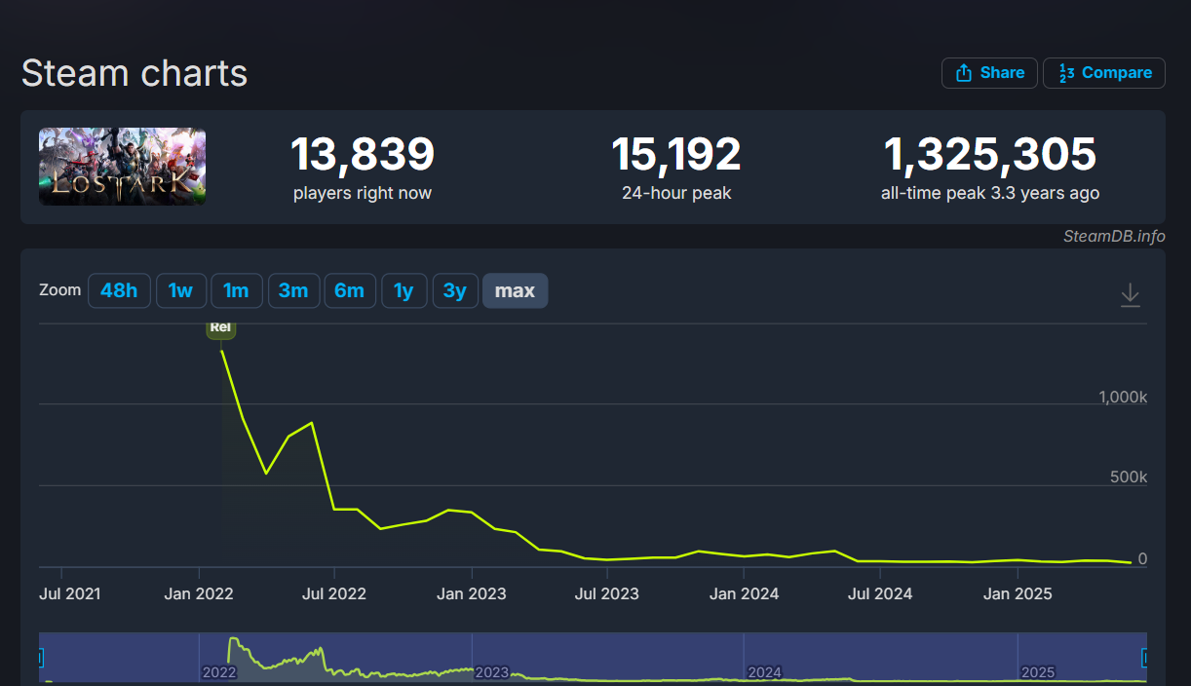The image size is (1191, 686).
Task: Click the all-time peak 3.3 years ago caption
Action: [x=990, y=193]
